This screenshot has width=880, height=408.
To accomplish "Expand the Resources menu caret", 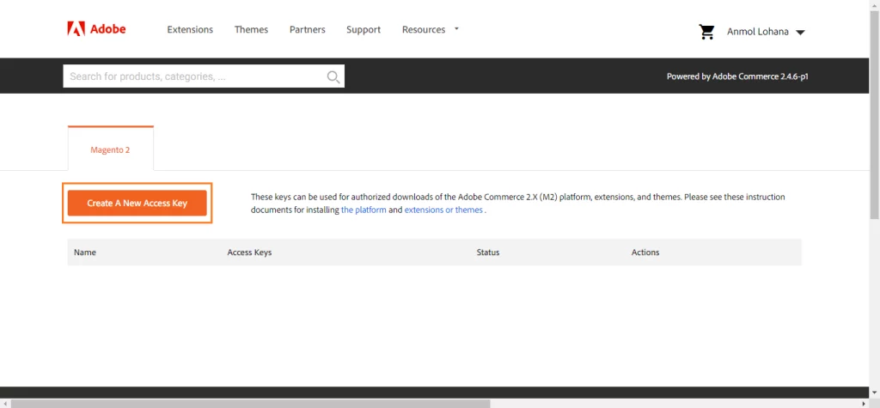I will point(456,27).
